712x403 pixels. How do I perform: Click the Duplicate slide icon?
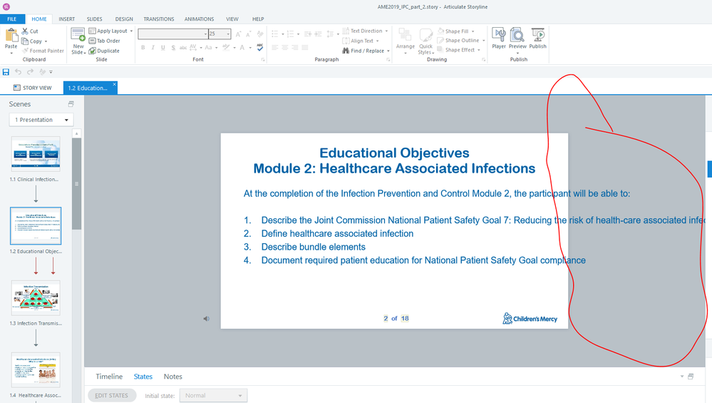pos(93,51)
